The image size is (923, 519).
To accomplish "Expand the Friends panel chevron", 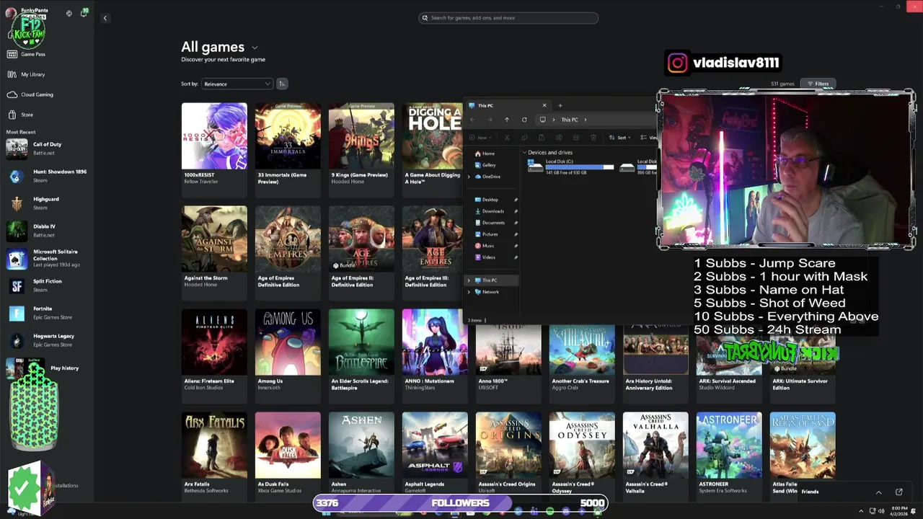I will coord(878,492).
